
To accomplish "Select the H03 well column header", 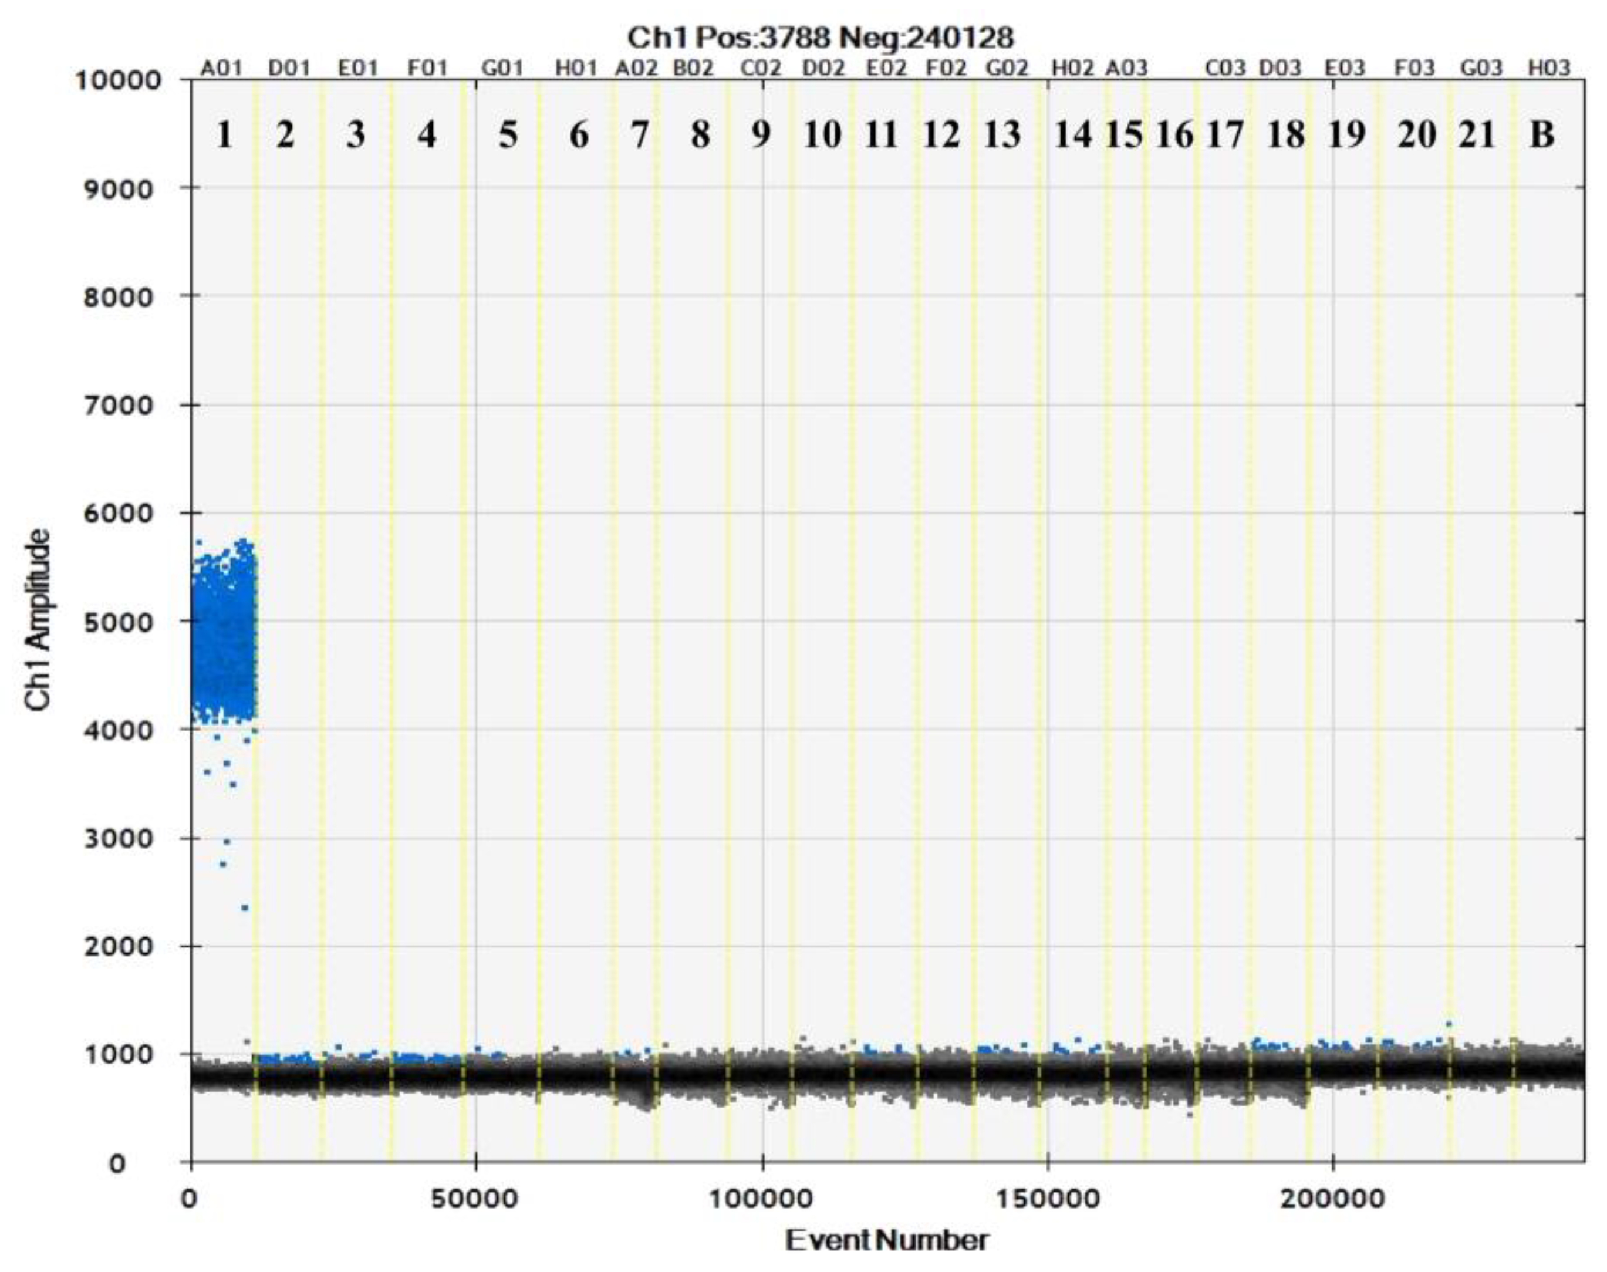I will pos(1549,69).
